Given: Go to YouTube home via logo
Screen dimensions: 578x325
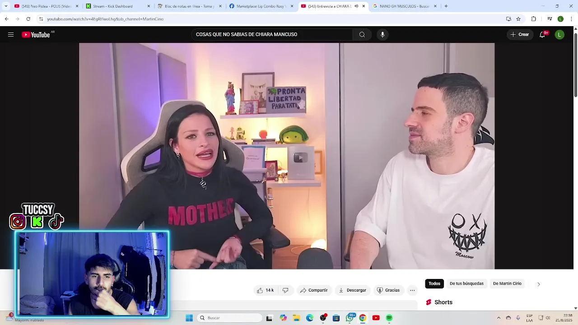Looking at the screenshot, I should (x=36, y=35).
